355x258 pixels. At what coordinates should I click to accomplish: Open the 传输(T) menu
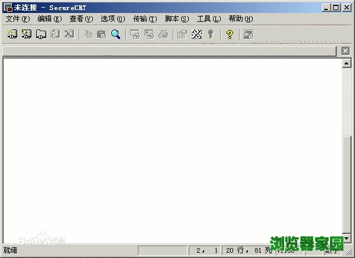(x=145, y=19)
